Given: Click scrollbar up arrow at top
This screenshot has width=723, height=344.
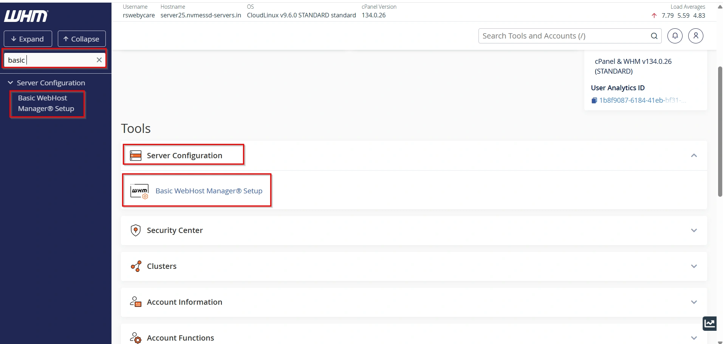Looking at the screenshot, I should pyautogui.click(x=720, y=6).
